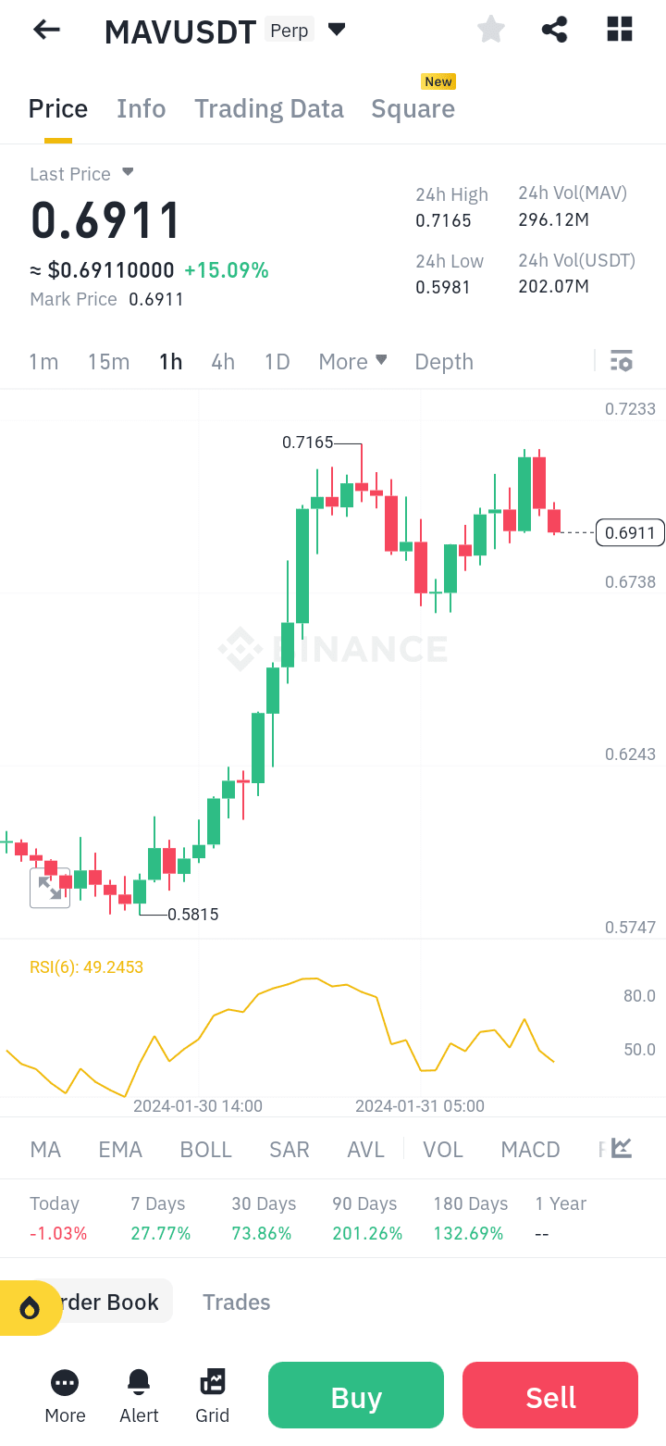Click the back arrow to exit the chart
Viewport: 666px width, 1446px height.
[45, 29]
